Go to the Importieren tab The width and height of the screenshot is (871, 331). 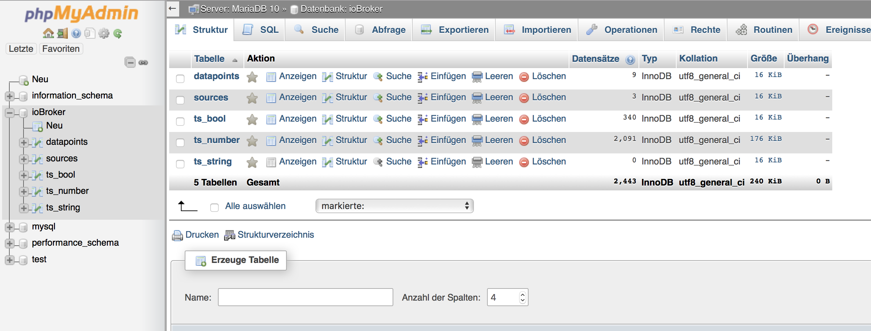537,30
